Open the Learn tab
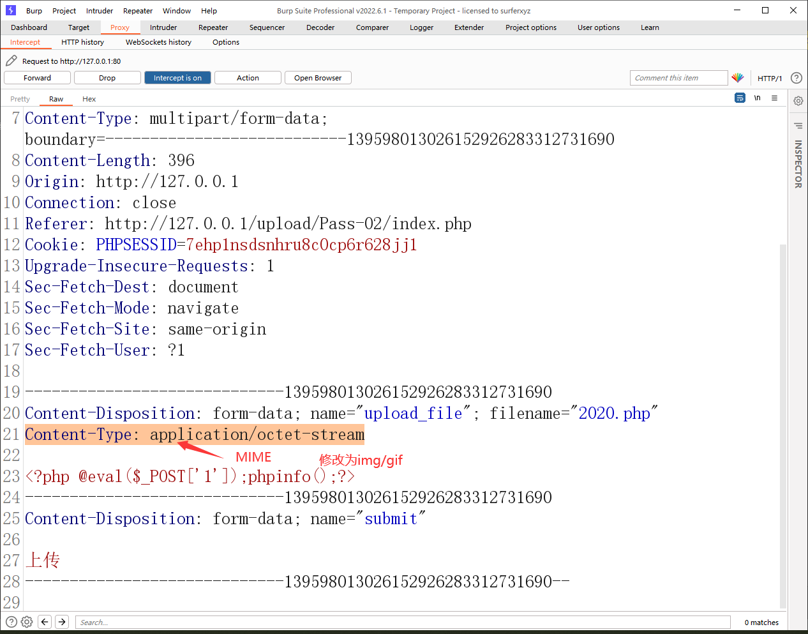This screenshot has width=808, height=634. click(x=650, y=27)
